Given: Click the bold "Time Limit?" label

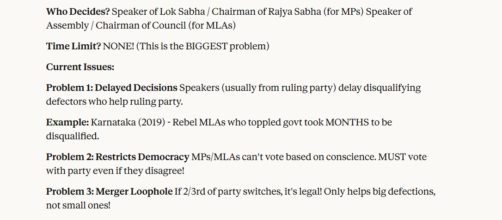Looking at the screenshot, I should [x=73, y=46].
